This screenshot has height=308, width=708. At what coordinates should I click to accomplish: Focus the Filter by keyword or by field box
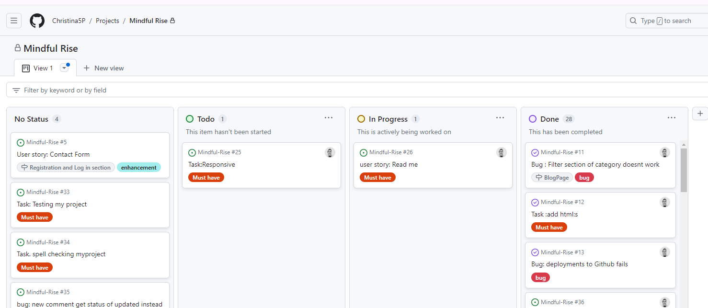coord(357,90)
